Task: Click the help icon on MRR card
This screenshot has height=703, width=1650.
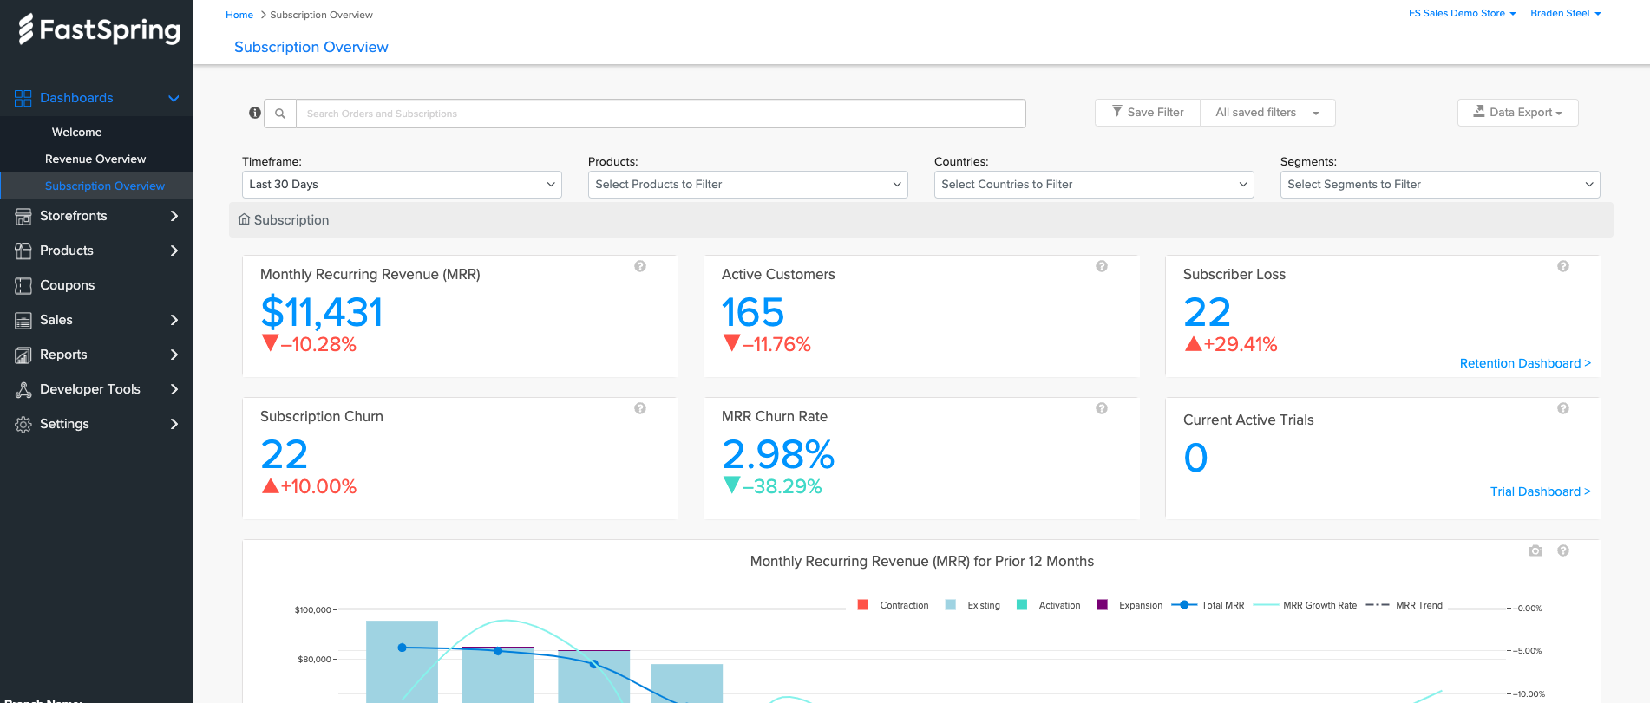Action: click(x=640, y=266)
